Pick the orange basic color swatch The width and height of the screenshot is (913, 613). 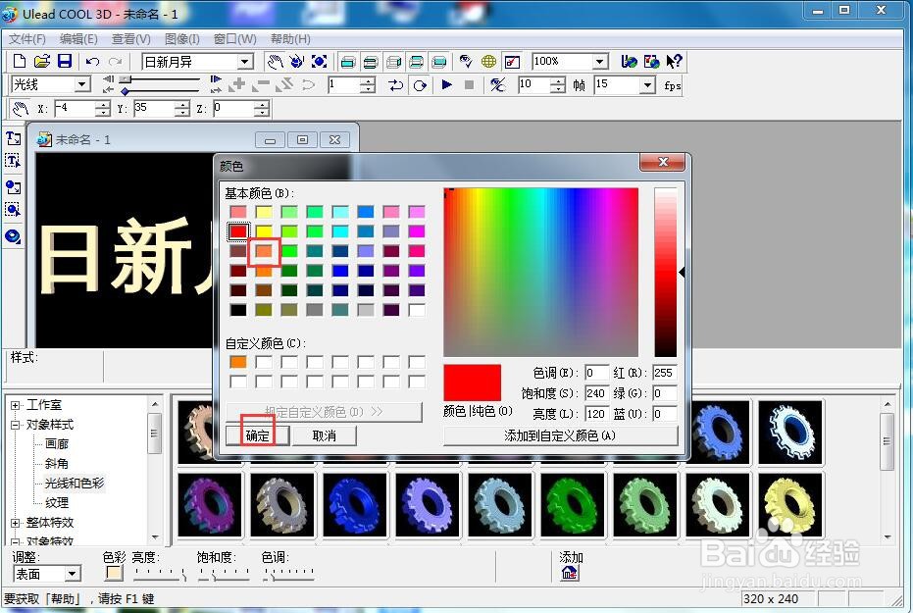click(264, 251)
